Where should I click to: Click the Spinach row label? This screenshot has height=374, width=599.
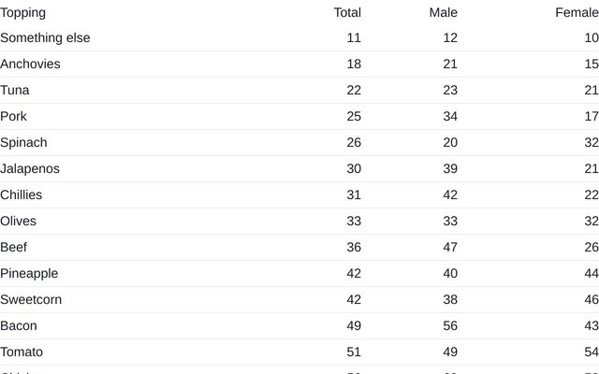(23, 143)
